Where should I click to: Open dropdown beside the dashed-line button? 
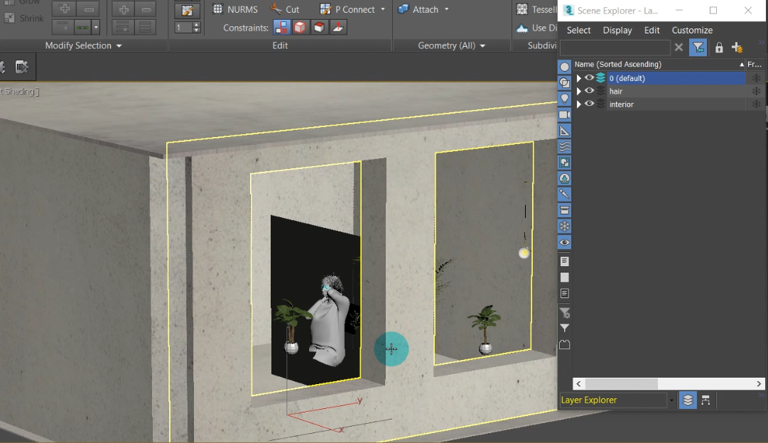96,28
